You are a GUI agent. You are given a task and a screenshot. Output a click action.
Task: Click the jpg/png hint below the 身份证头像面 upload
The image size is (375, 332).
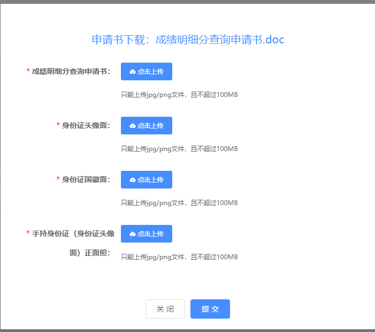tap(179, 149)
